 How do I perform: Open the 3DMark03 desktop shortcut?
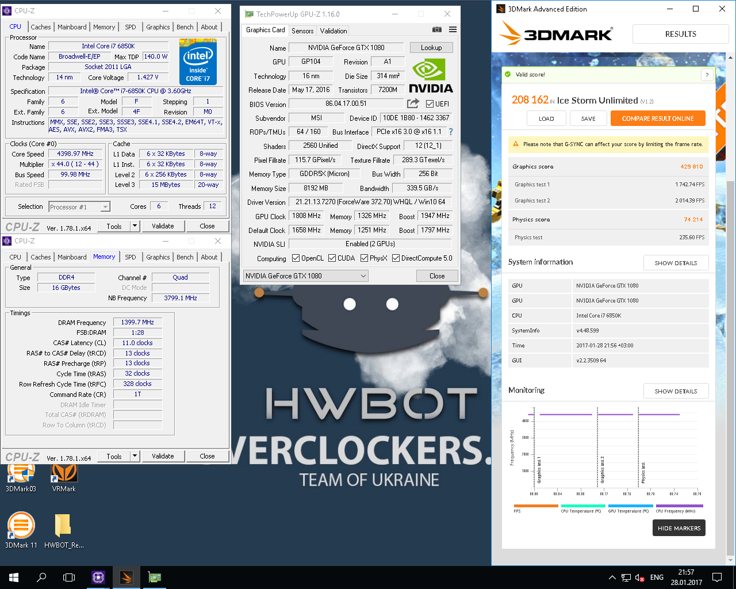[21, 477]
